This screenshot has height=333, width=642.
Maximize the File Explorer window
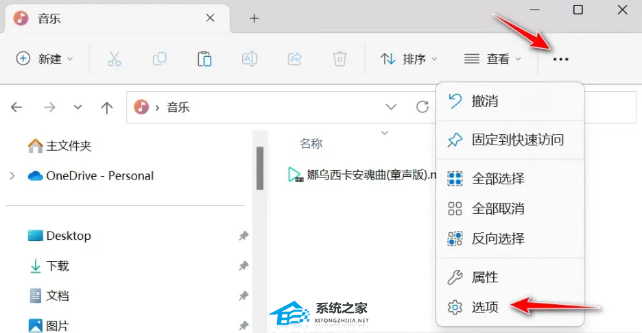coord(578,10)
